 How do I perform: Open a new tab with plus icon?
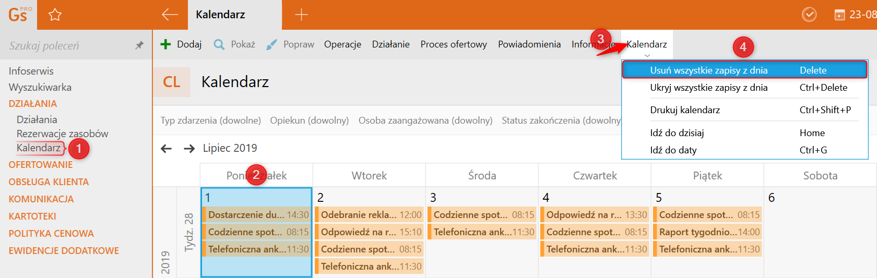click(301, 15)
